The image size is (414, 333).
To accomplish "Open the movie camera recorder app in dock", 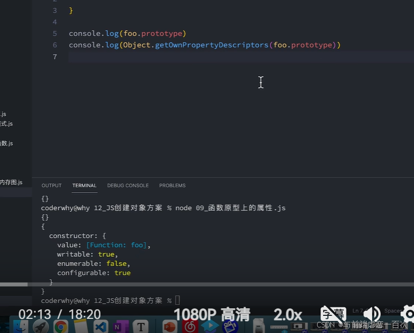I will pyautogui.click(x=230, y=327).
